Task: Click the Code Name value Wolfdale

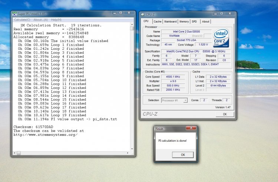Action: click(x=174, y=36)
